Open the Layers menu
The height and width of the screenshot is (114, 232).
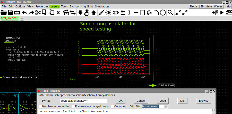55,6
